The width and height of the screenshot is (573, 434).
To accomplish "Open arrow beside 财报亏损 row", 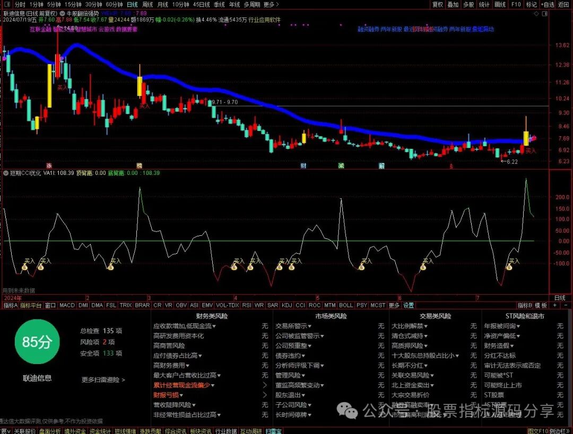I will [265, 395].
